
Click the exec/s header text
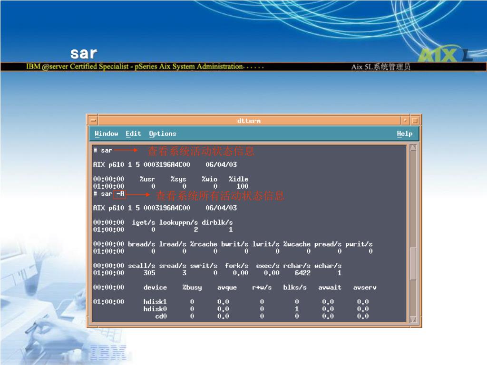click(268, 266)
